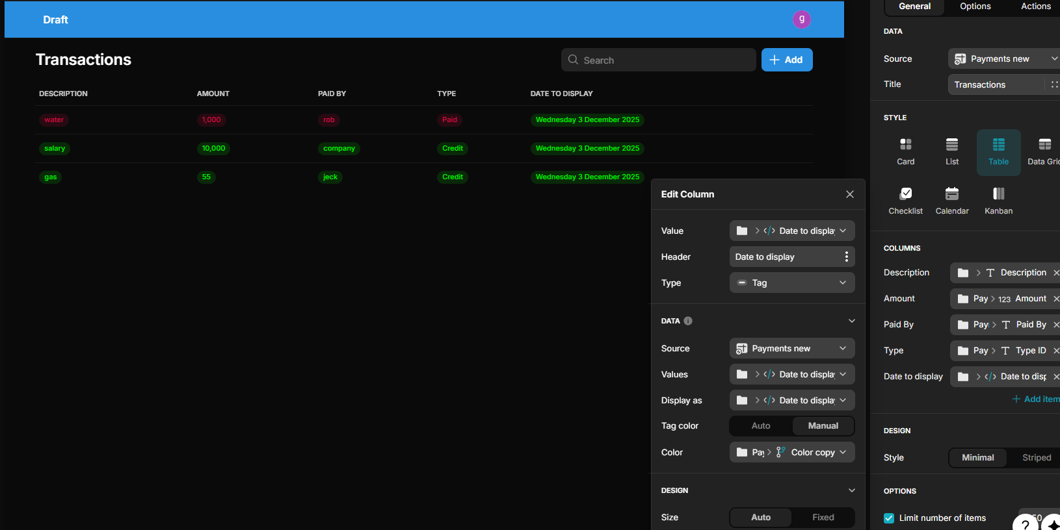Click the help question mark button
1060x530 pixels.
click(1026, 524)
